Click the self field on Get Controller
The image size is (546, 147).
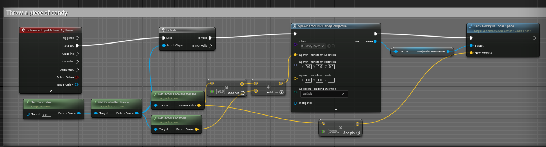point(47,114)
